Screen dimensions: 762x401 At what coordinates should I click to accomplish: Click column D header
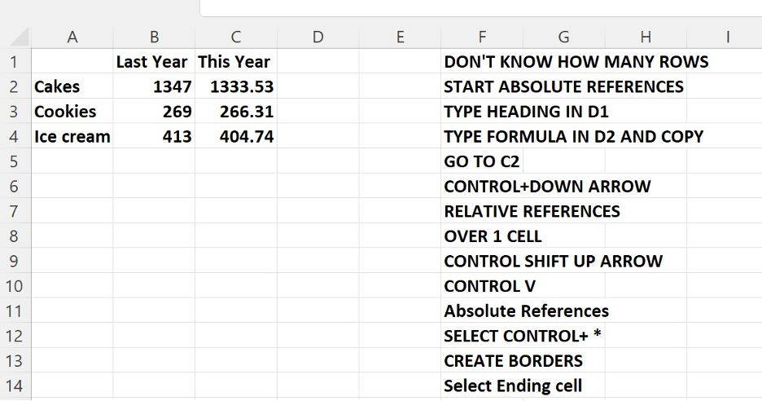click(x=317, y=37)
